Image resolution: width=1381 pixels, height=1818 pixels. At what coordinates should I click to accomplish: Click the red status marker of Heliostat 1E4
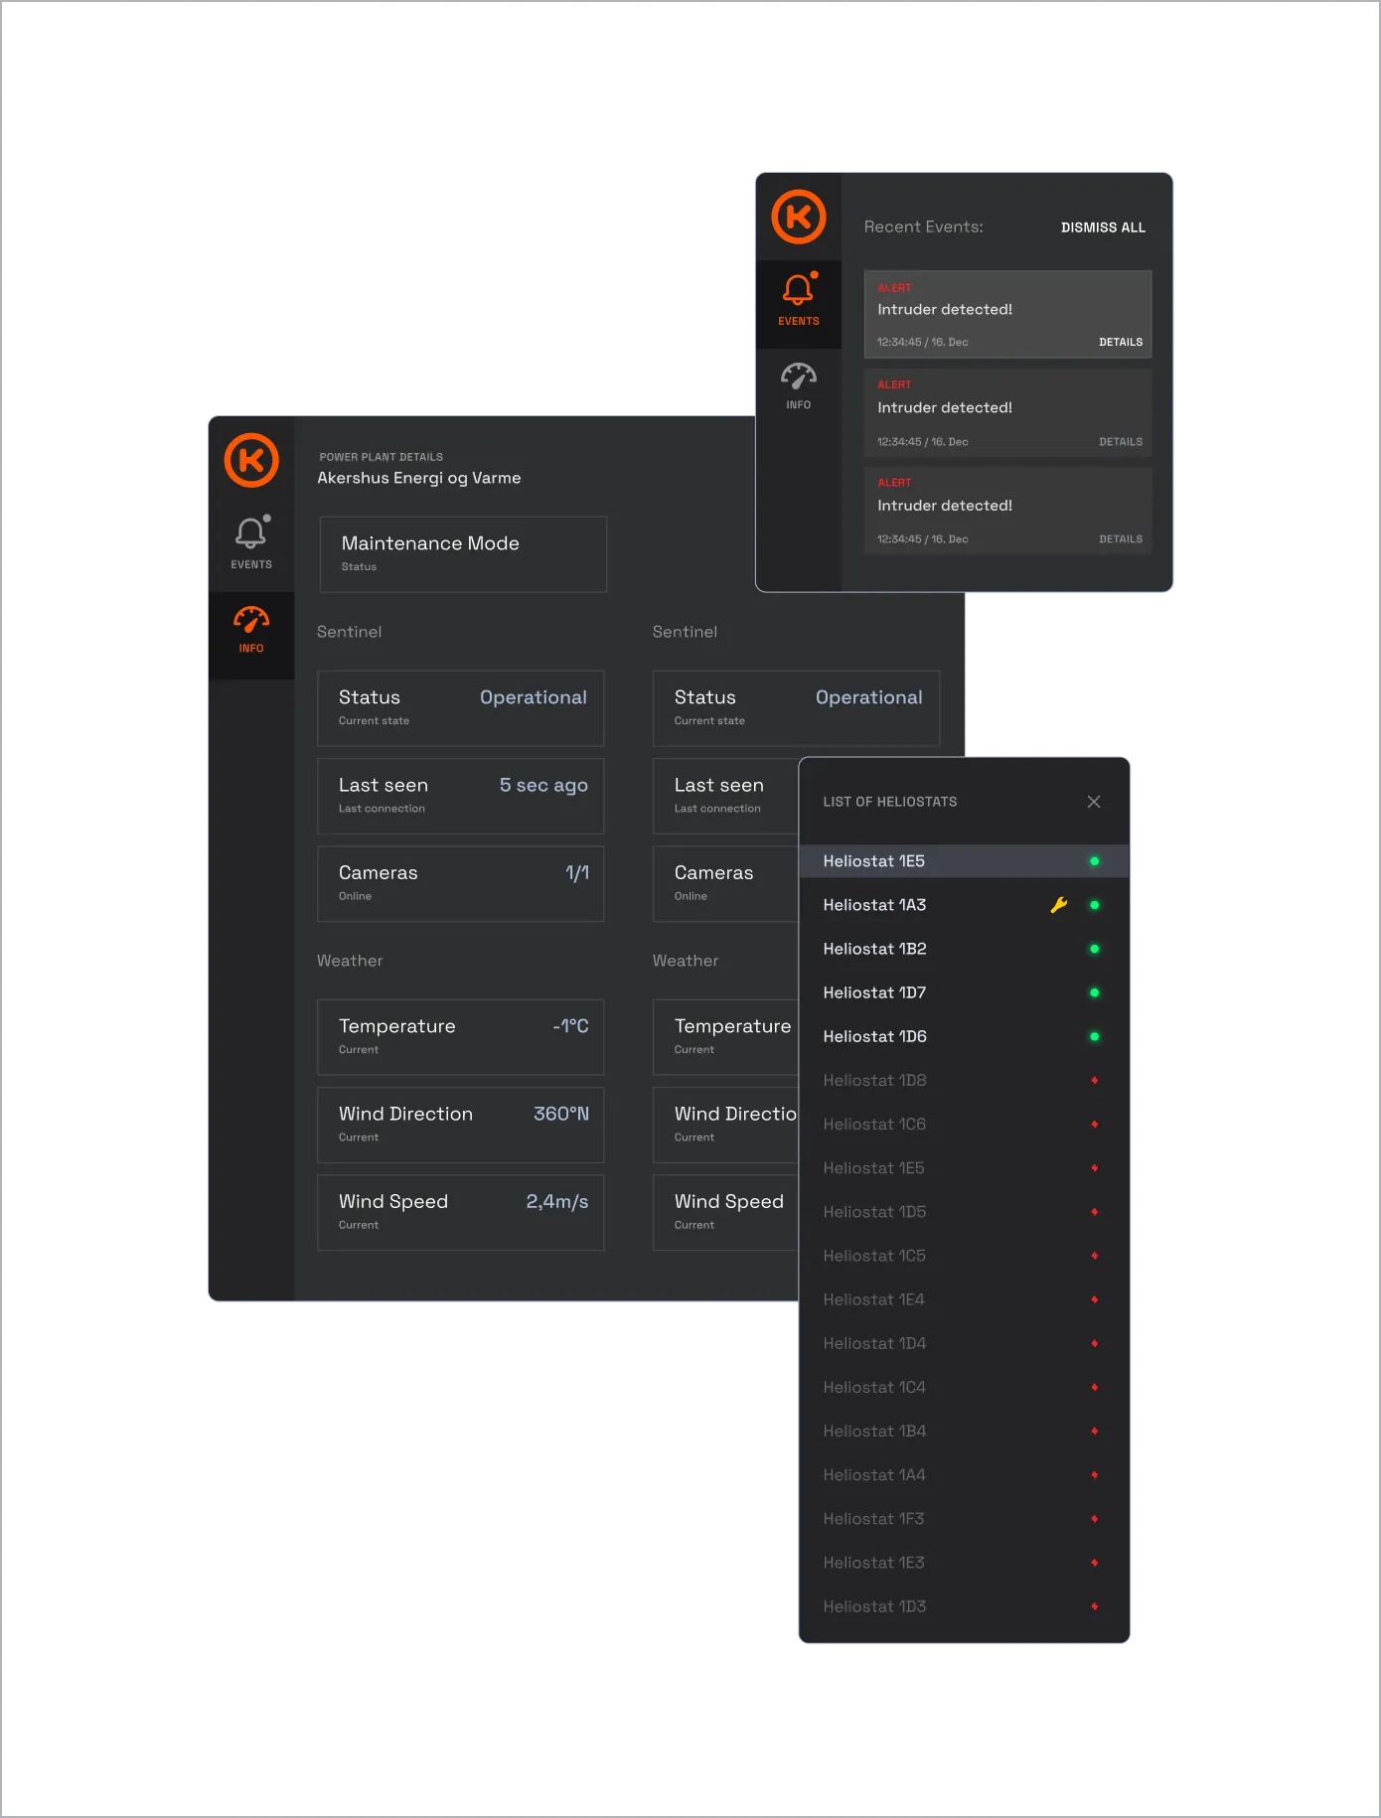point(1095,1299)
